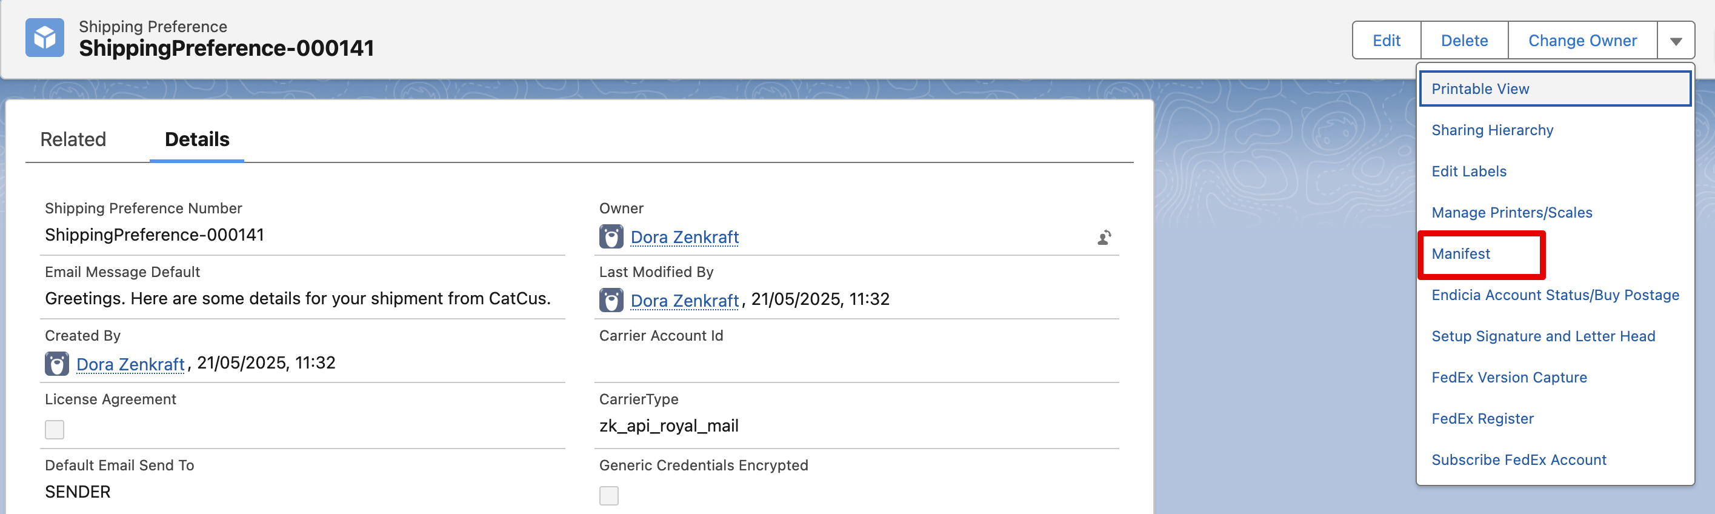1715x514 pixels.
Task: Click Last Modified By avatar icon
Action: point(610,300)
